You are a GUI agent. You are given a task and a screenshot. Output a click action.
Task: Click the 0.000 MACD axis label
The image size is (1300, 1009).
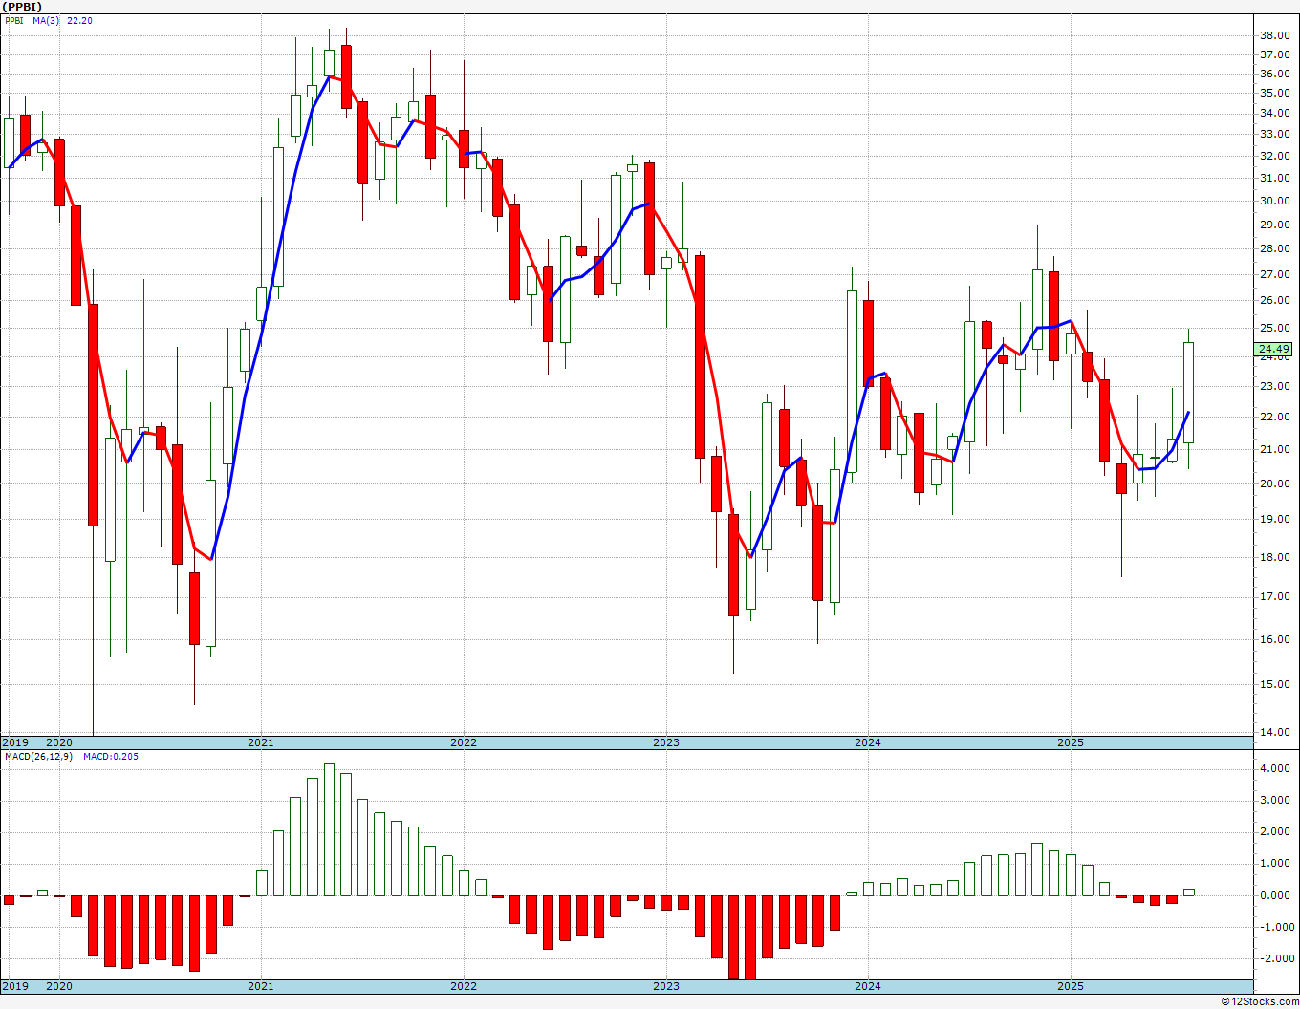(1274, 896)
